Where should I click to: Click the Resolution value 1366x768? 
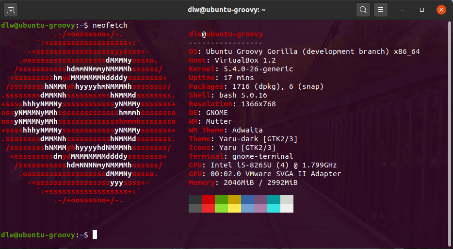(259, 104)
